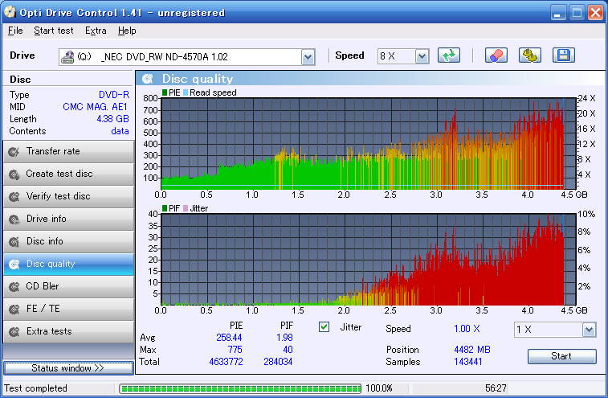The height and width of the screenshot is (398, 608).
Task: Click the PIF error graph area
Action: [x=368, y=260]
